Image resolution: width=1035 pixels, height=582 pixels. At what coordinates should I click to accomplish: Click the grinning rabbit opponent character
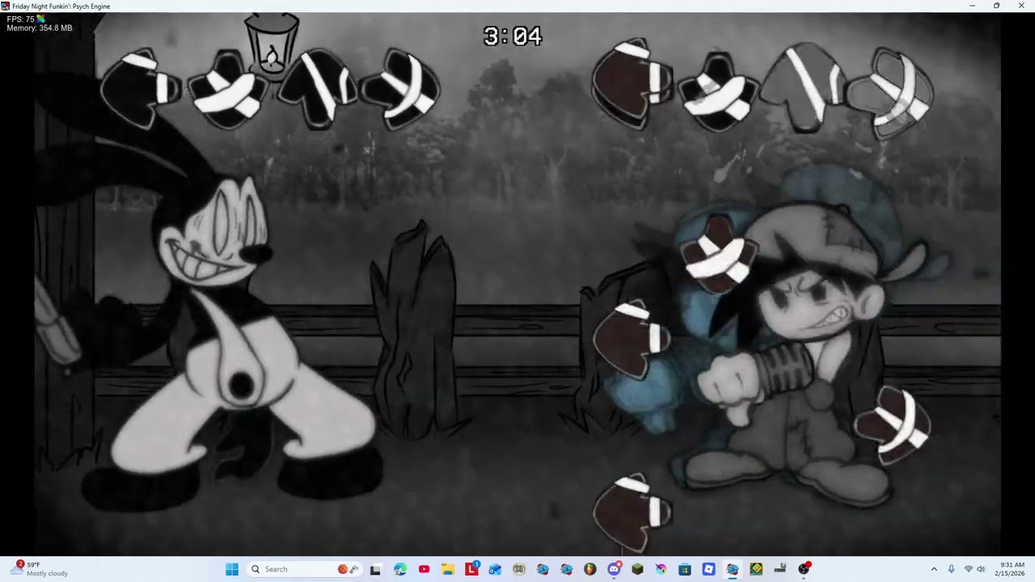pyautogui.click(x=218, y=339)
